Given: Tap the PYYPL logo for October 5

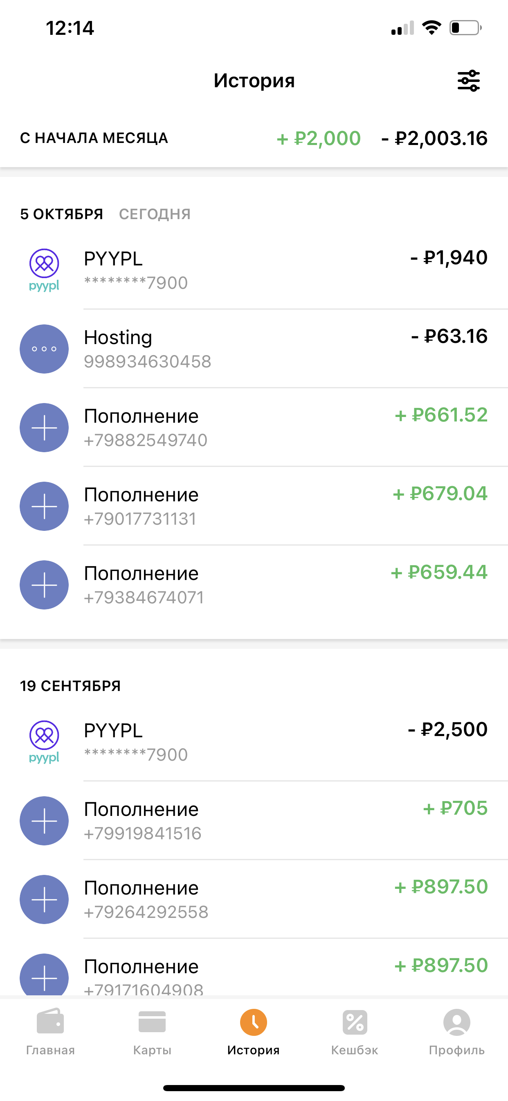Looking at the screenshot, I should 44,270.
